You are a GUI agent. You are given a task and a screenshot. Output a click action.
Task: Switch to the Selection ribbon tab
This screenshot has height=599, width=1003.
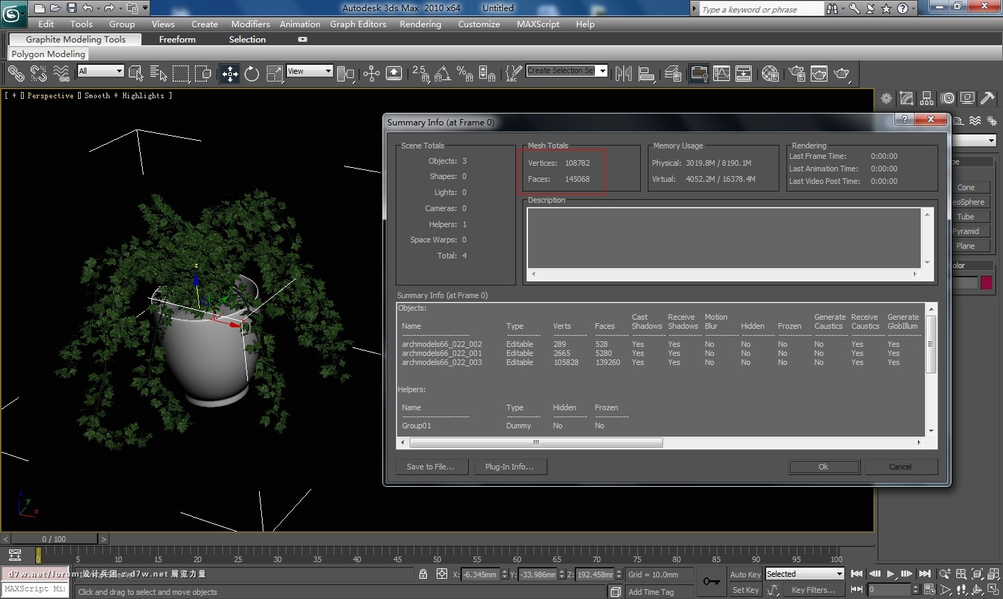point(247,40)
